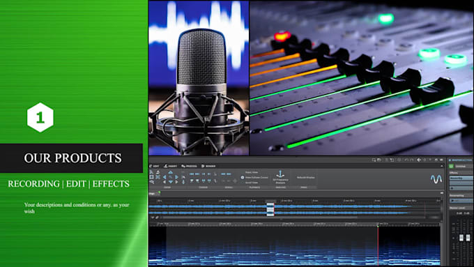This screenshot has width=474, height=267.
Task: Switch to the RENDER ribbon tab
Action: (x=208, y=166)
